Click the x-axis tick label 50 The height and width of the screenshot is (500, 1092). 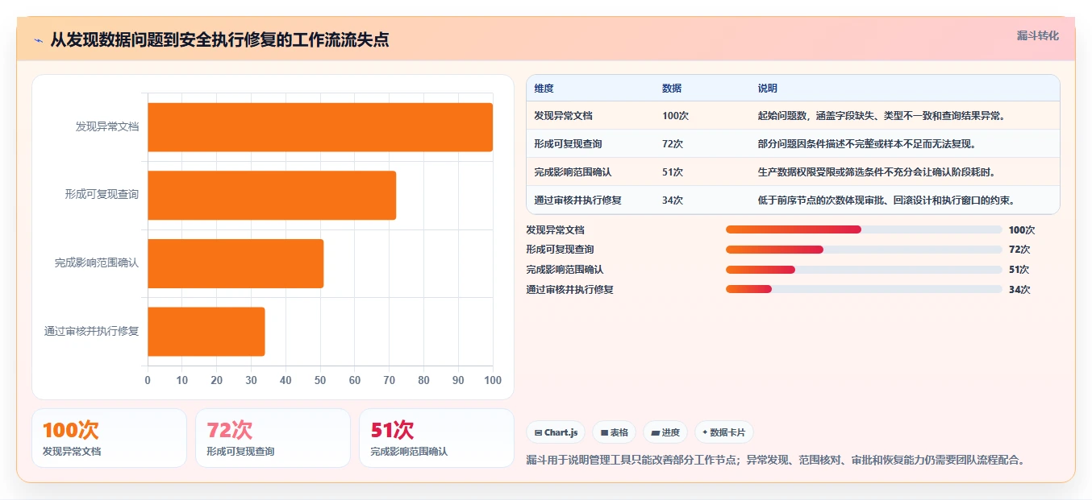[x=320, y=380]
